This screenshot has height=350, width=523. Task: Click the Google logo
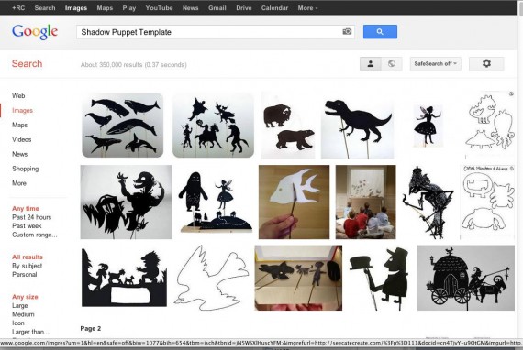click(x=35, y=32)
